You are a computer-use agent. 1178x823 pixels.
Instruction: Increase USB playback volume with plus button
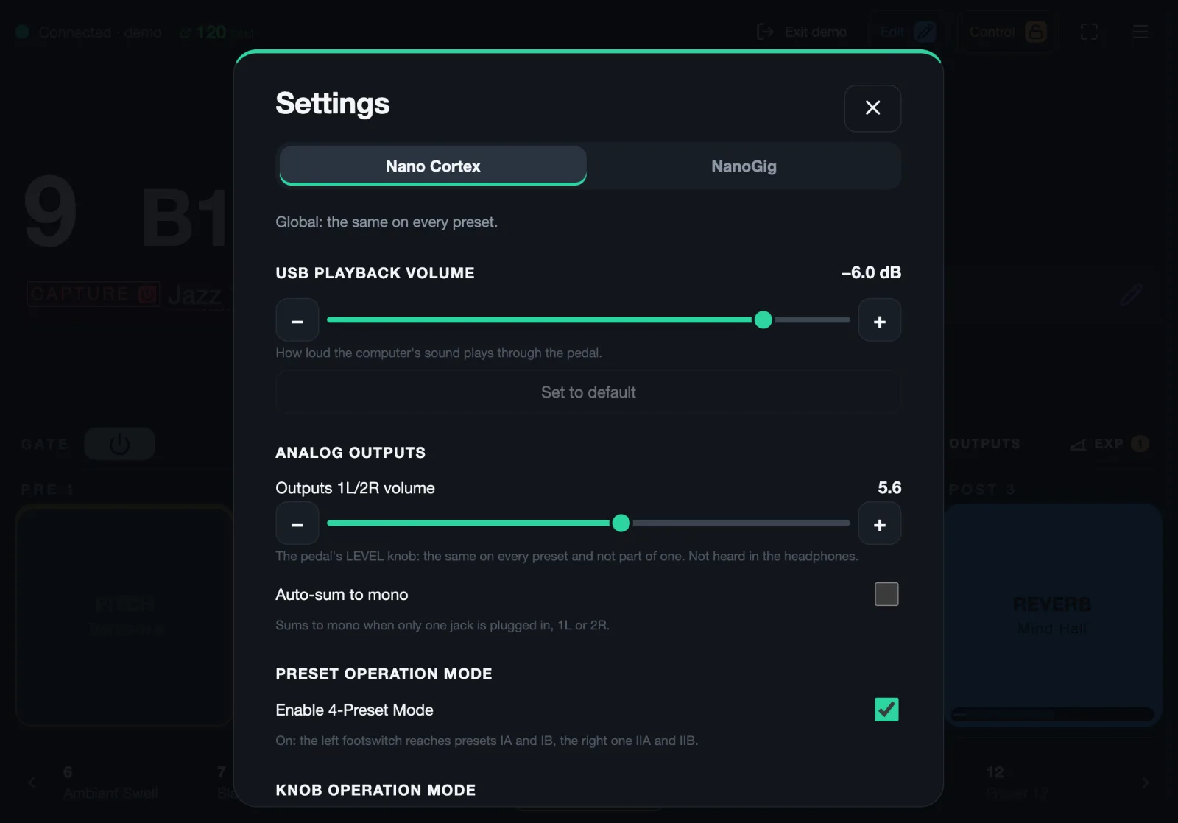[880, 320]
